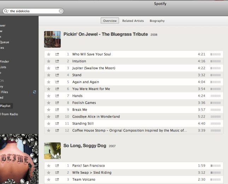Star the track Again and Again

point(48,82)
